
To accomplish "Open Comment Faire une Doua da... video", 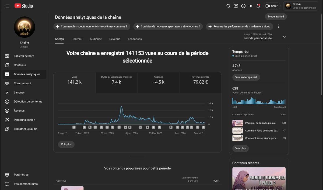I will coord(259,130).
